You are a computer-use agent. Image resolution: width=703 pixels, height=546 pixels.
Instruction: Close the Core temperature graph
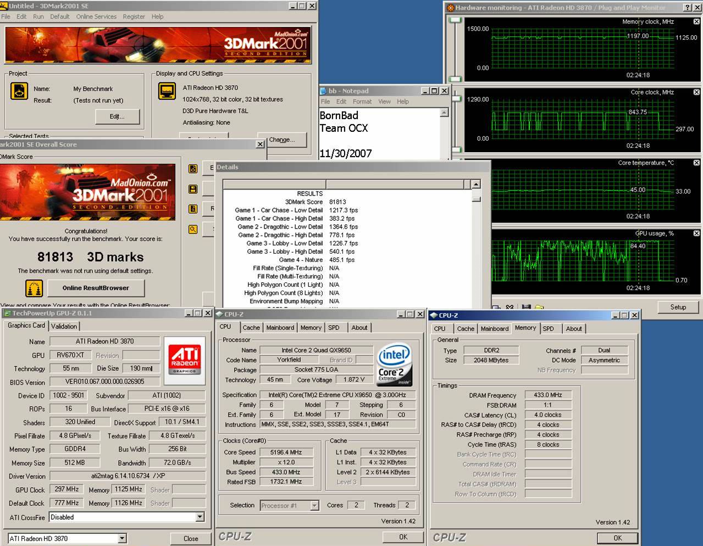pos(696,163)
